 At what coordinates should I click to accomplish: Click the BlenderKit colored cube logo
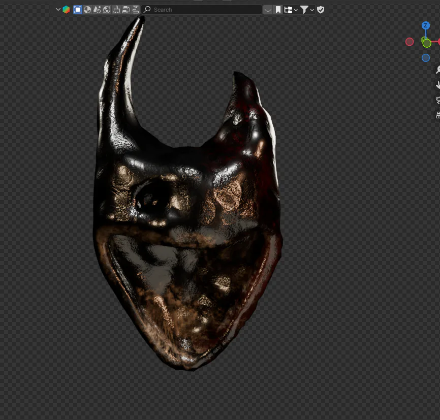pyautogui.click(x=66, y=10)
